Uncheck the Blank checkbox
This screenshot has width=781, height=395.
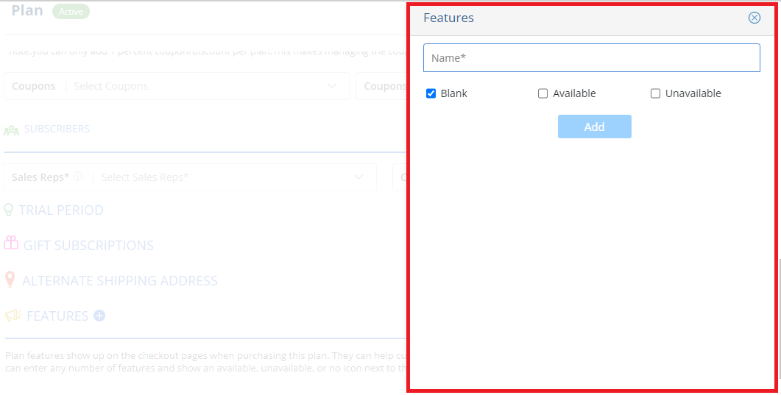point(431,93)
